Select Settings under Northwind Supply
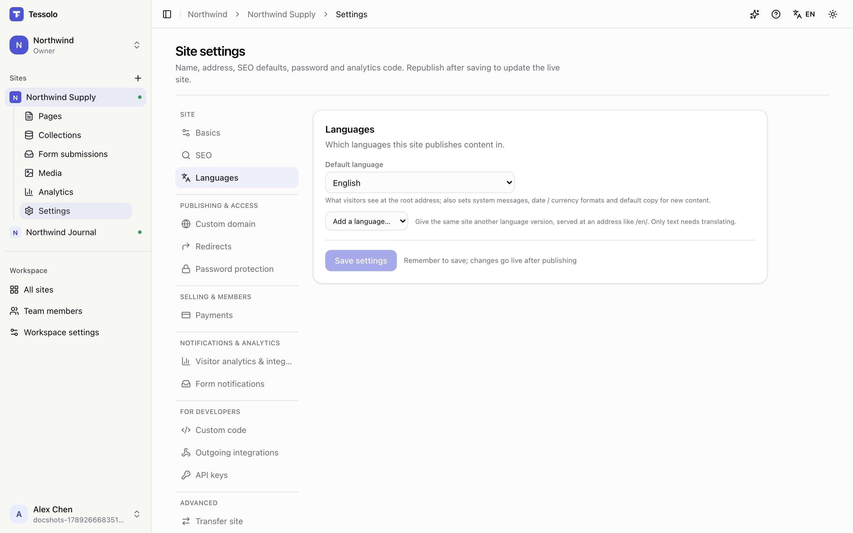 coord(76,211)
